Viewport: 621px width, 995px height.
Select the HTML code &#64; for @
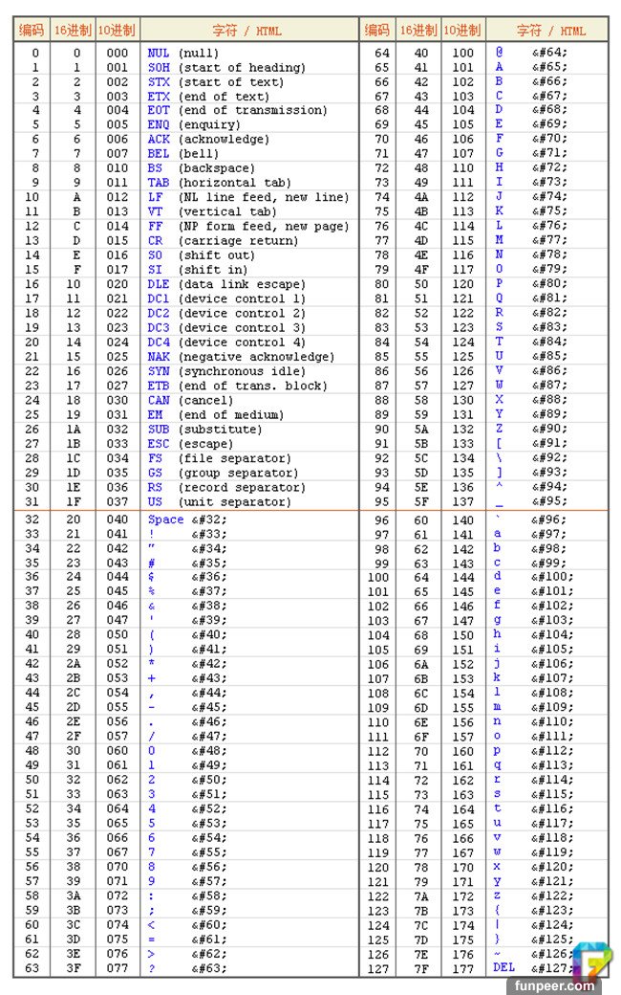[x=548, y=54]
